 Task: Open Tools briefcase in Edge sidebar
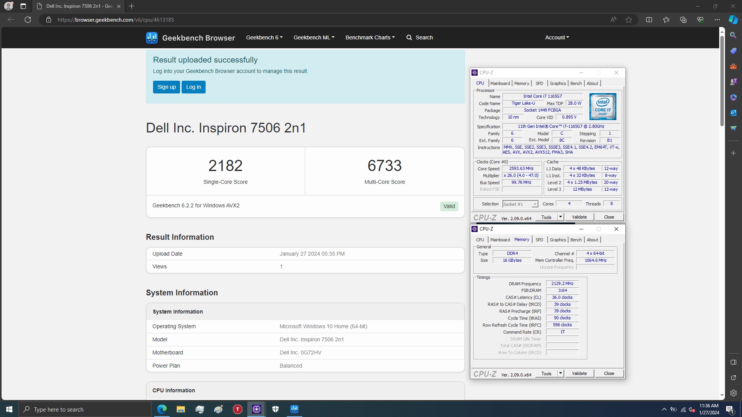733,66
